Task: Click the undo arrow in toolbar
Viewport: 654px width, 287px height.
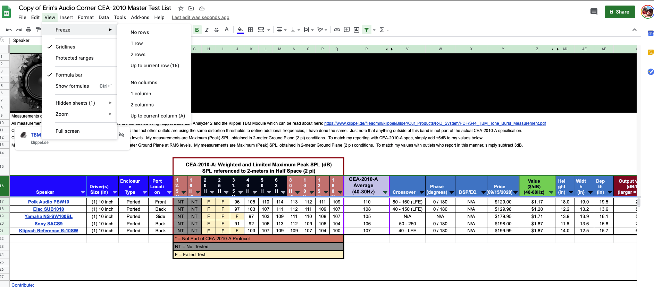Action: click(9, 30)
